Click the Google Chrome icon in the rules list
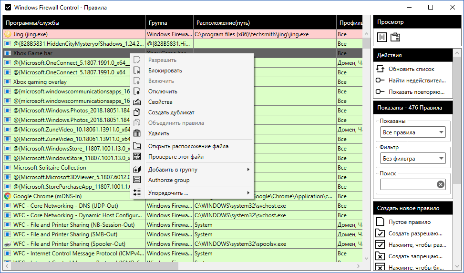464x273 pixels. click(x=8, y=196)
